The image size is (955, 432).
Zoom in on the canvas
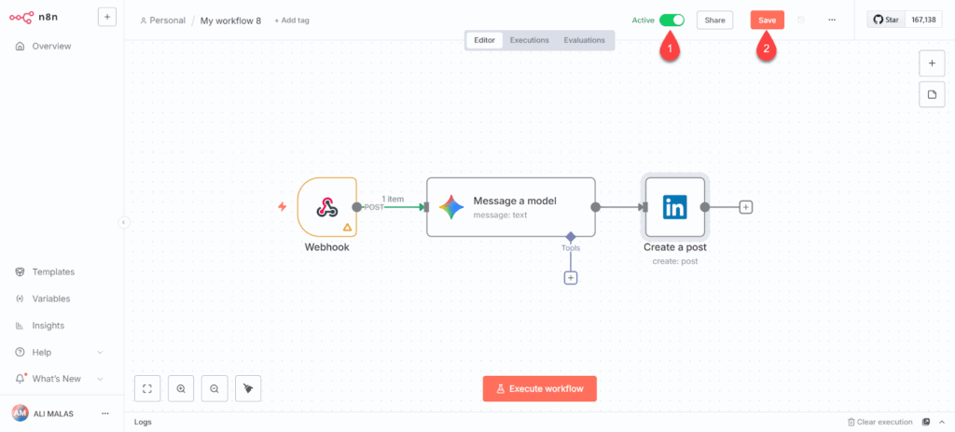coord(181,389)
